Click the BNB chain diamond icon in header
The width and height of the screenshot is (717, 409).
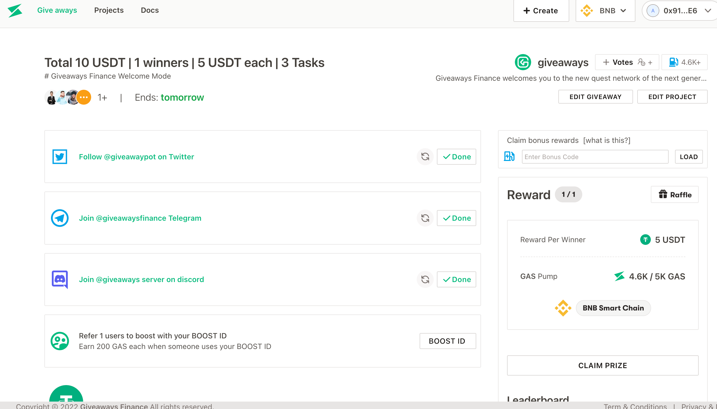[x=587, y=11]
